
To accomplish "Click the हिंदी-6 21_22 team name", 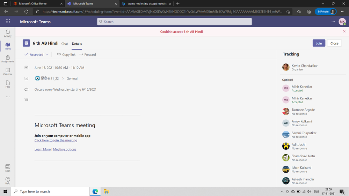I will click(50, 78).
